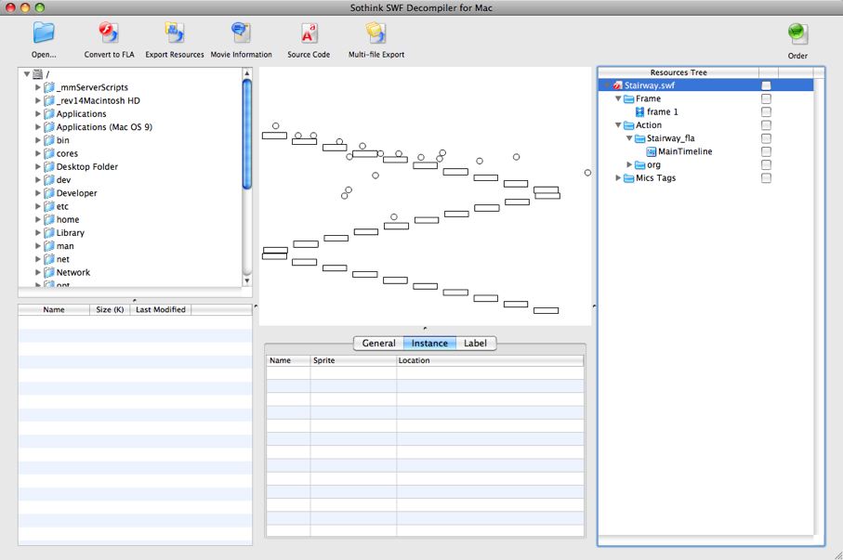Click Convert to FLA icon
Image resolution: width=843 pixels, height=560 pixels.
coord(109,33)
